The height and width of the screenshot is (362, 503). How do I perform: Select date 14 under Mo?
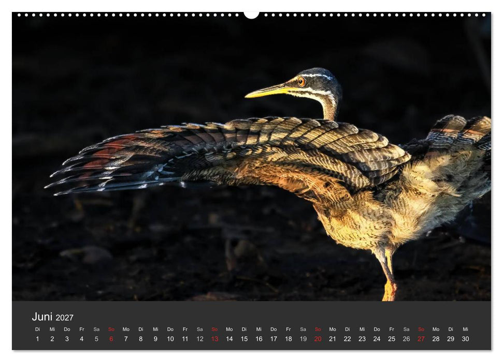(x=229, y=339)
